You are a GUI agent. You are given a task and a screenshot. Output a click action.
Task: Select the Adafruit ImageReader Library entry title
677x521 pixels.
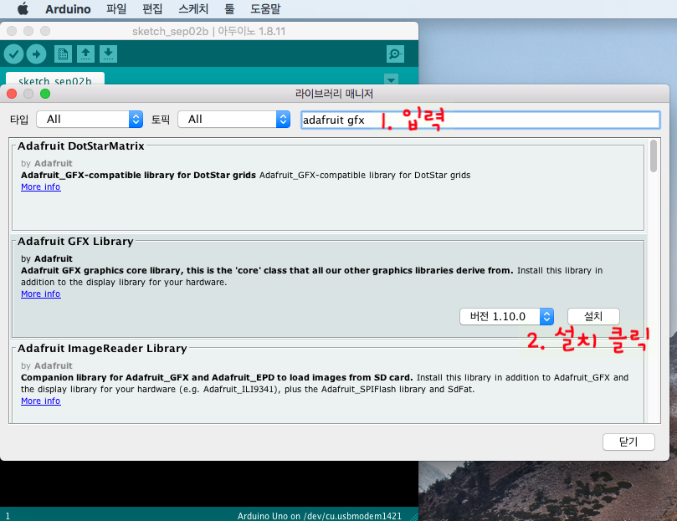click(102, 349)
